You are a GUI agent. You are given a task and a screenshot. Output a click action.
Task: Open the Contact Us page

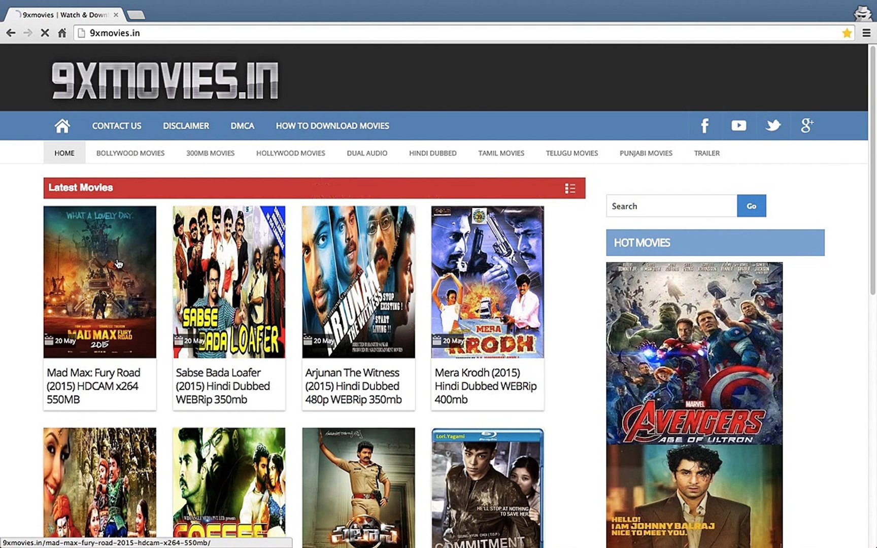coord(117,126)
